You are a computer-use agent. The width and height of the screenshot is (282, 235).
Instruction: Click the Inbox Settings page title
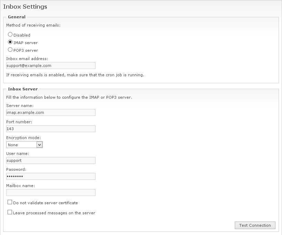25,6
